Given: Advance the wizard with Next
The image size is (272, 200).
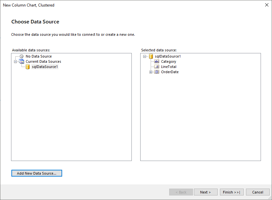Looking at the screenshot, I should point(206,192).
